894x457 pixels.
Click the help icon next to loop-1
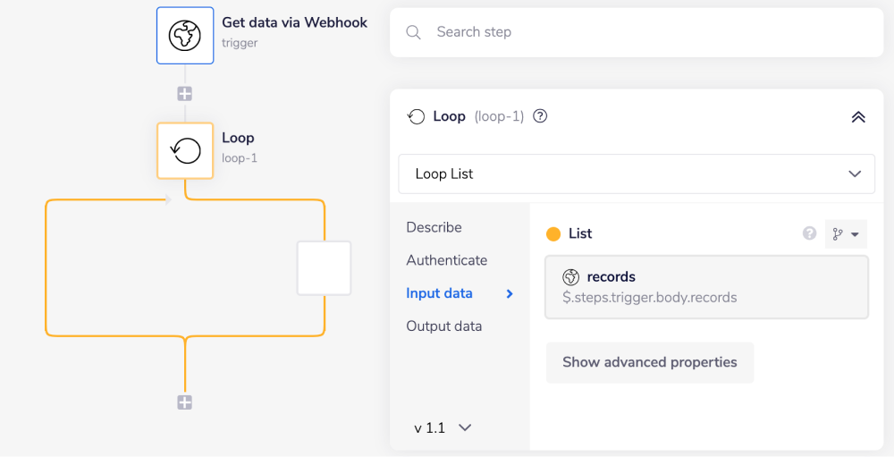[540, 116]
